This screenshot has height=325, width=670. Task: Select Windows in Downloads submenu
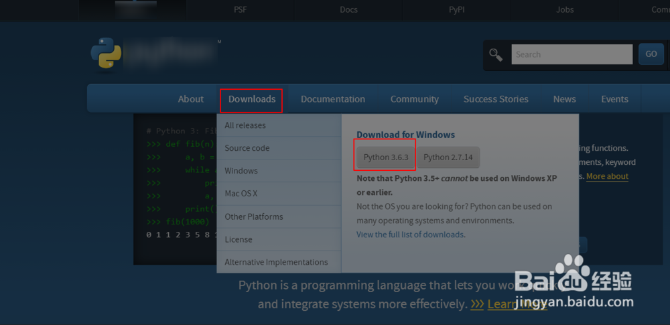tap(279, 171)
